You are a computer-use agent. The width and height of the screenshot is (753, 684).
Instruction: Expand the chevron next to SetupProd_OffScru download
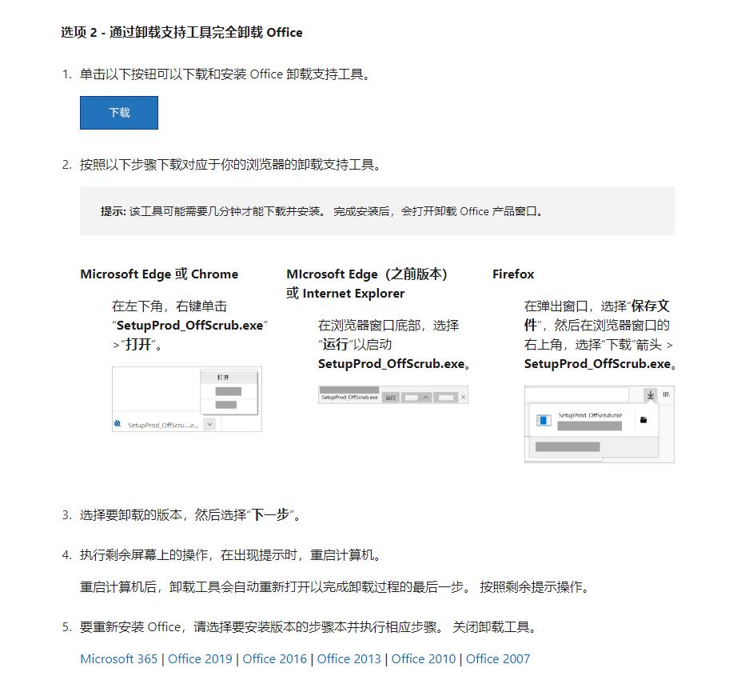209,424
